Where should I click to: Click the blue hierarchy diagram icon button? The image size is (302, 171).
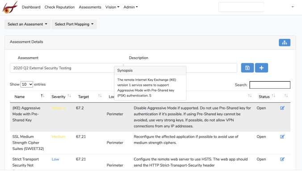click(284, 42)
